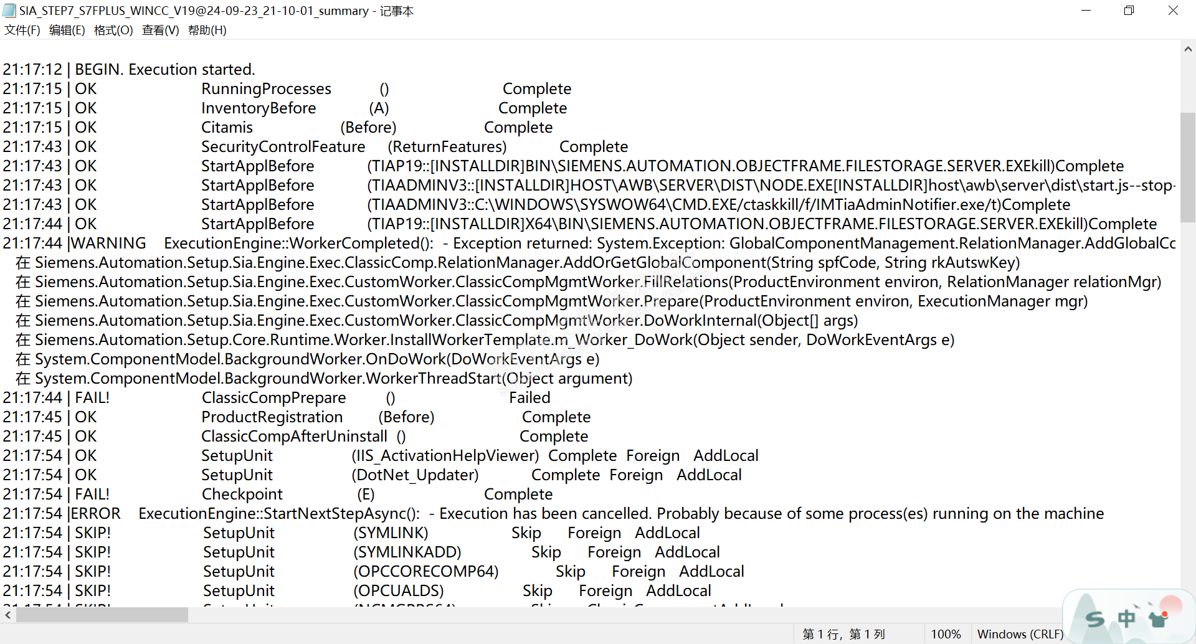Screen dimensions: 1196x644
Task: Click the "(SYMLINKADD)" text
Action: pos(407,552)
